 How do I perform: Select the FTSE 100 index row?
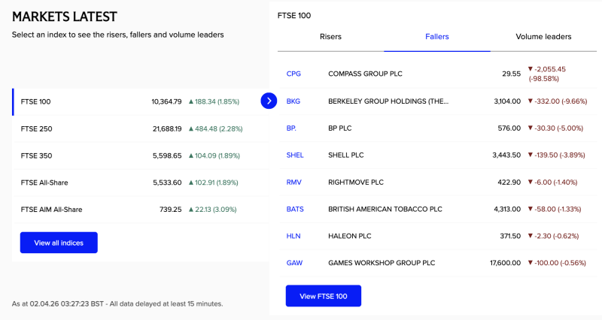tap(141, 101)
